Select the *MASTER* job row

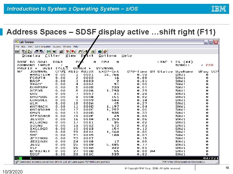[116, 75]
